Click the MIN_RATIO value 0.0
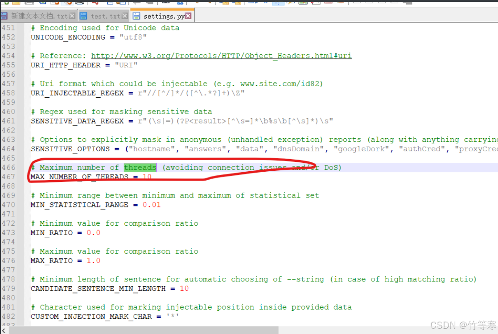Image resolution: width=498 pixels, height=334 pixels. point(93,233)
